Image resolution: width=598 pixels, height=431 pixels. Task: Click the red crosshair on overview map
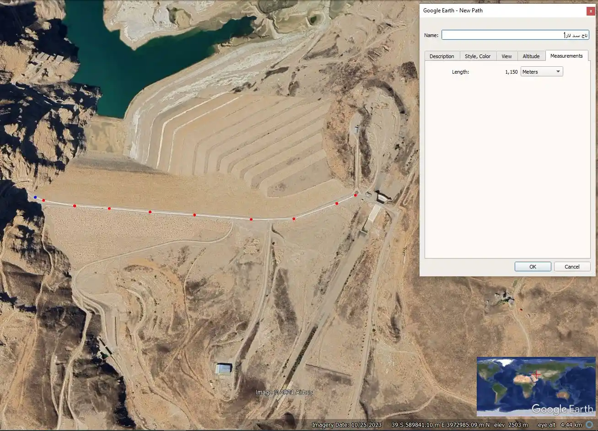coord(536,375)
